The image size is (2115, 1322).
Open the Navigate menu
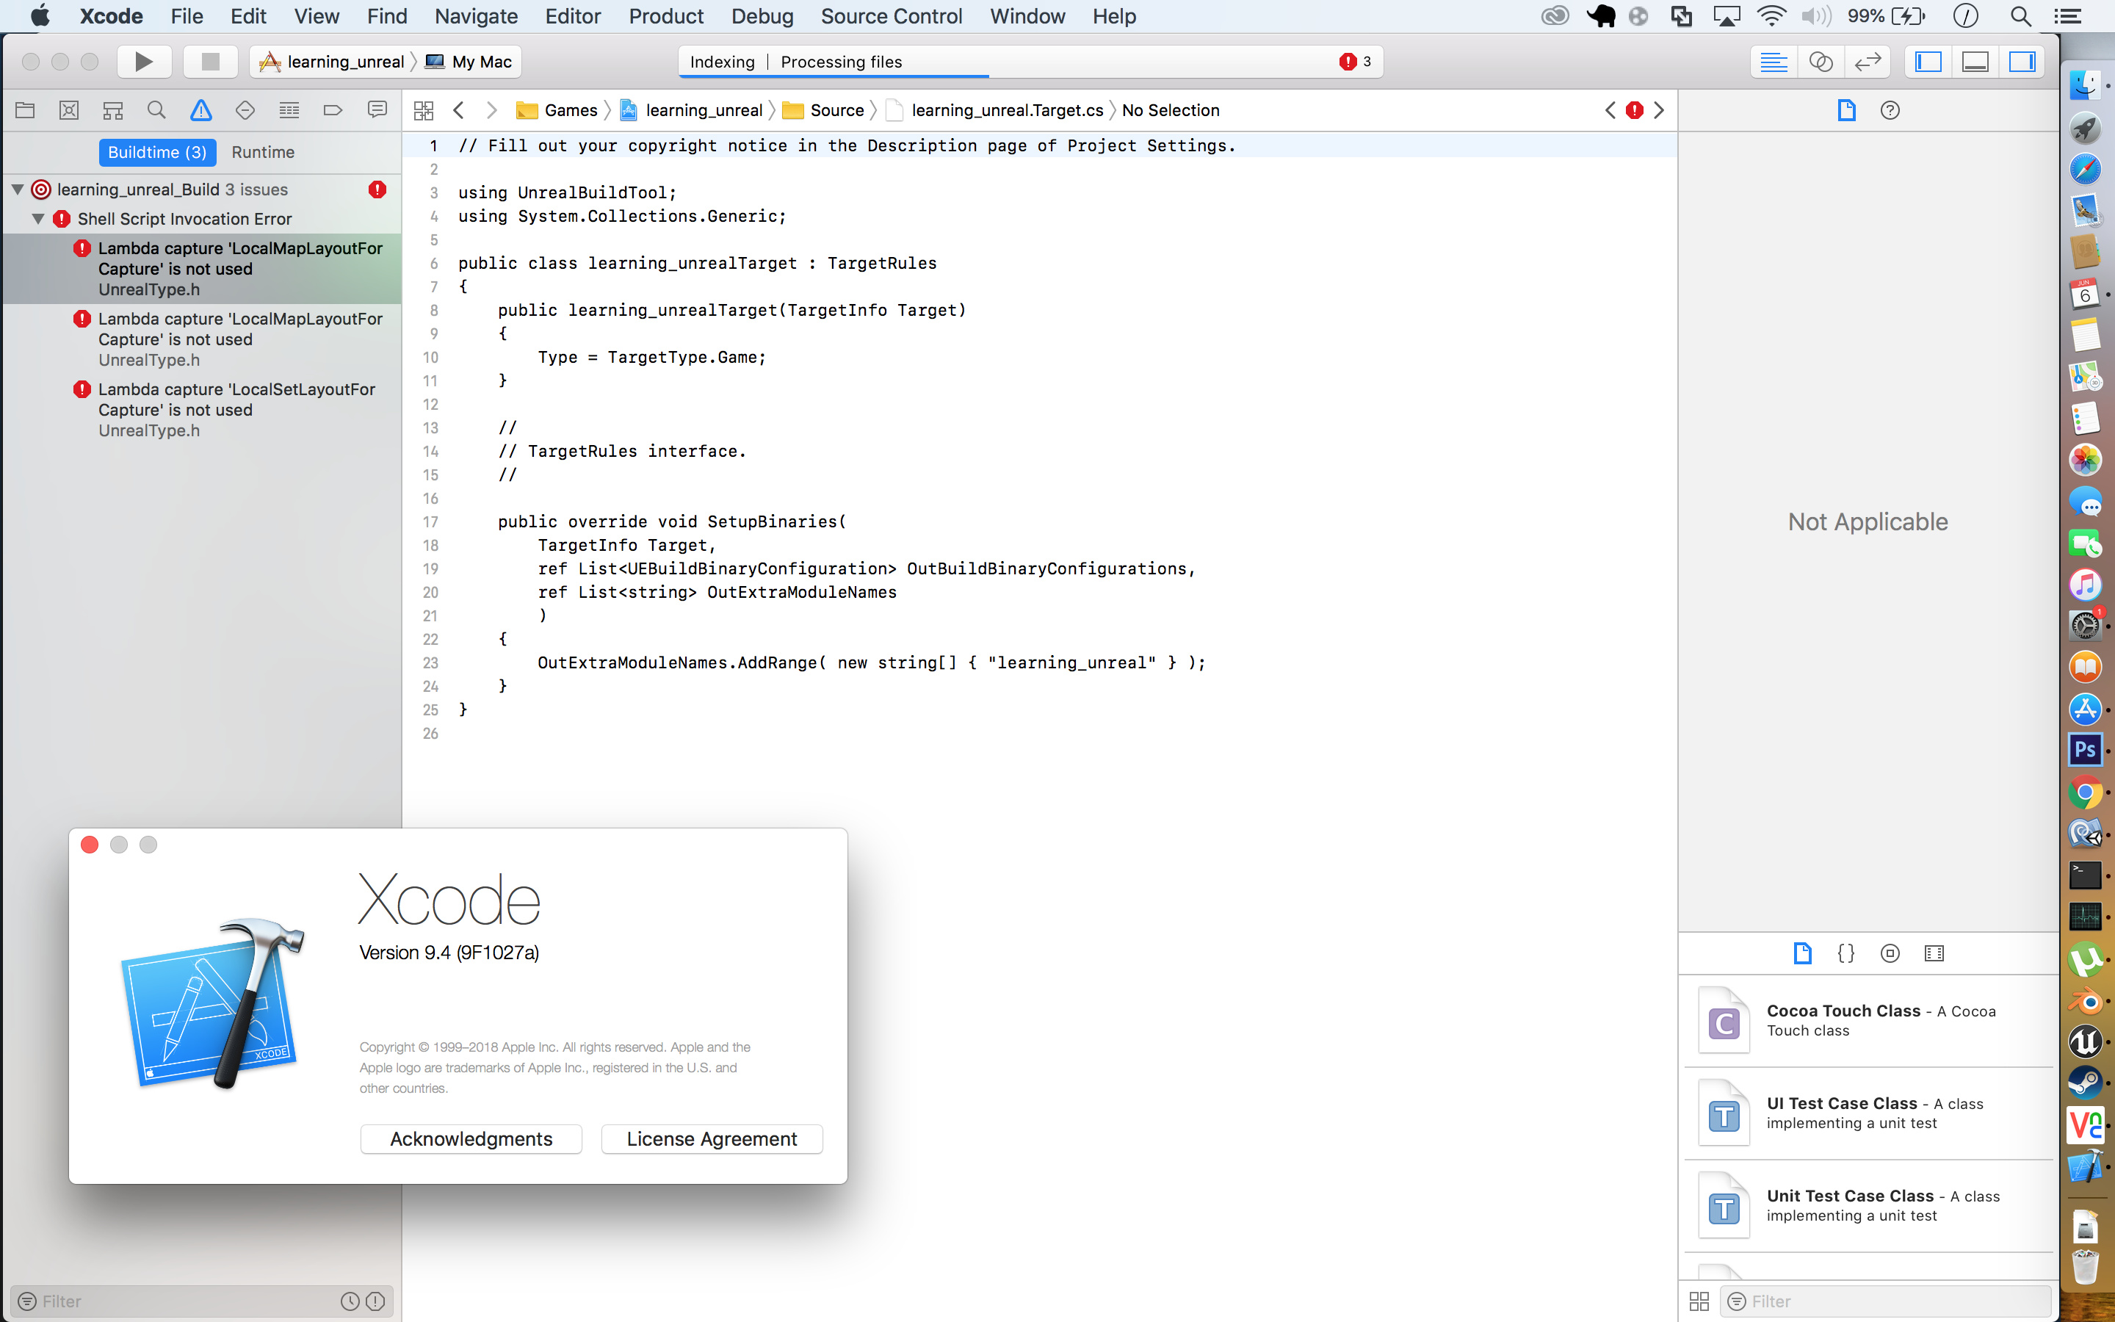coord(477,15)
